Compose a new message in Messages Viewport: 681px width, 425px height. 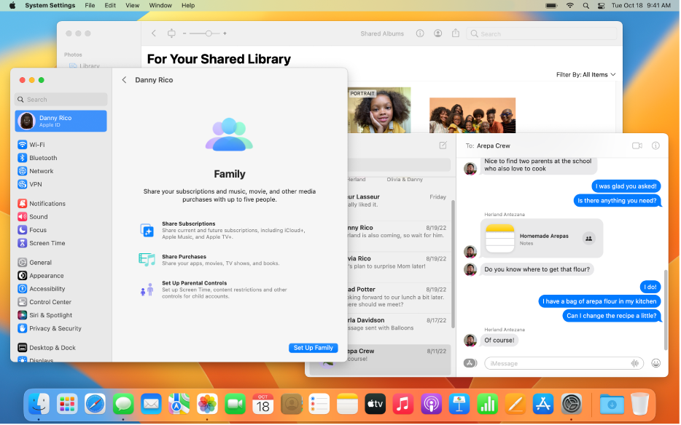[443, 145]
